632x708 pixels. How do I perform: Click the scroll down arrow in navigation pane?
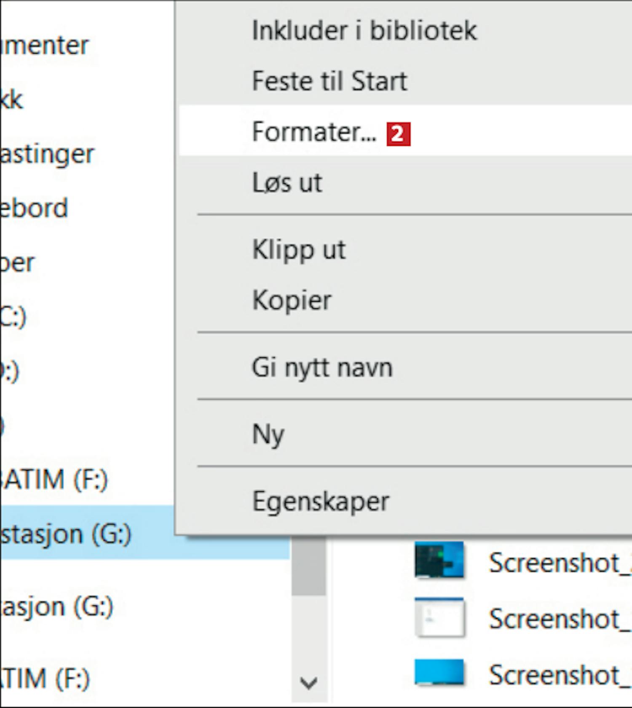point(308,682)
